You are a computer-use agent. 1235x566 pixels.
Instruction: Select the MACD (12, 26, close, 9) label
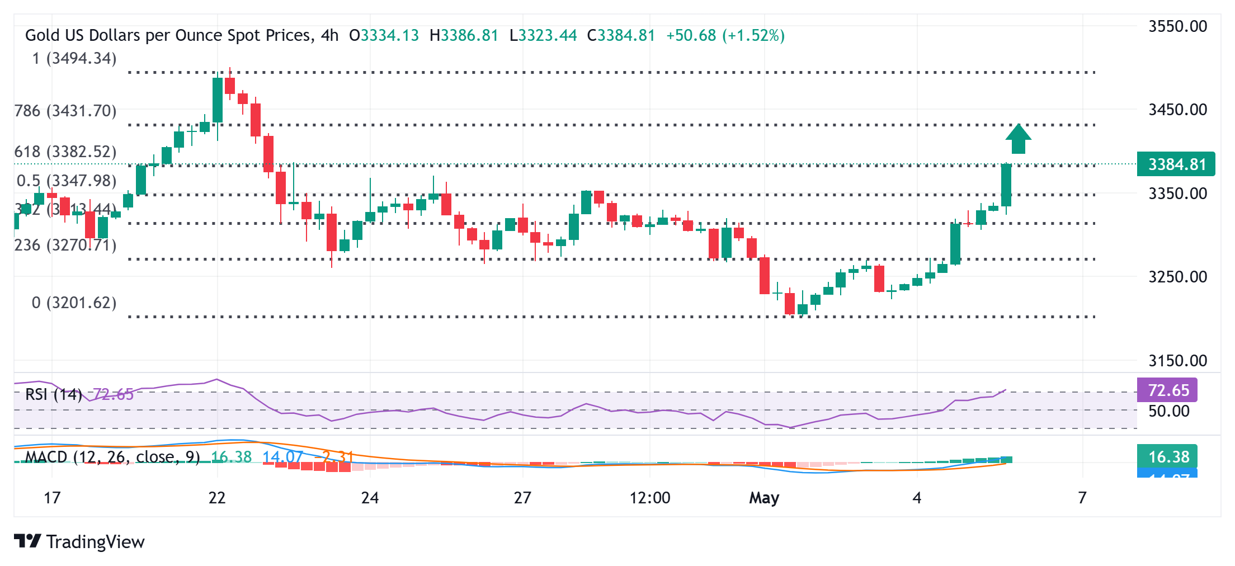pos(112,457)
